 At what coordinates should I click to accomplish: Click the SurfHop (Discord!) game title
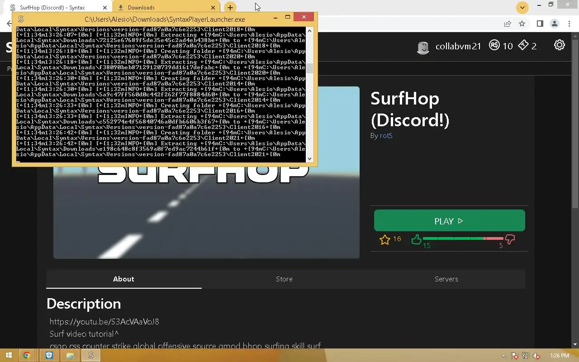click(410, 109)
